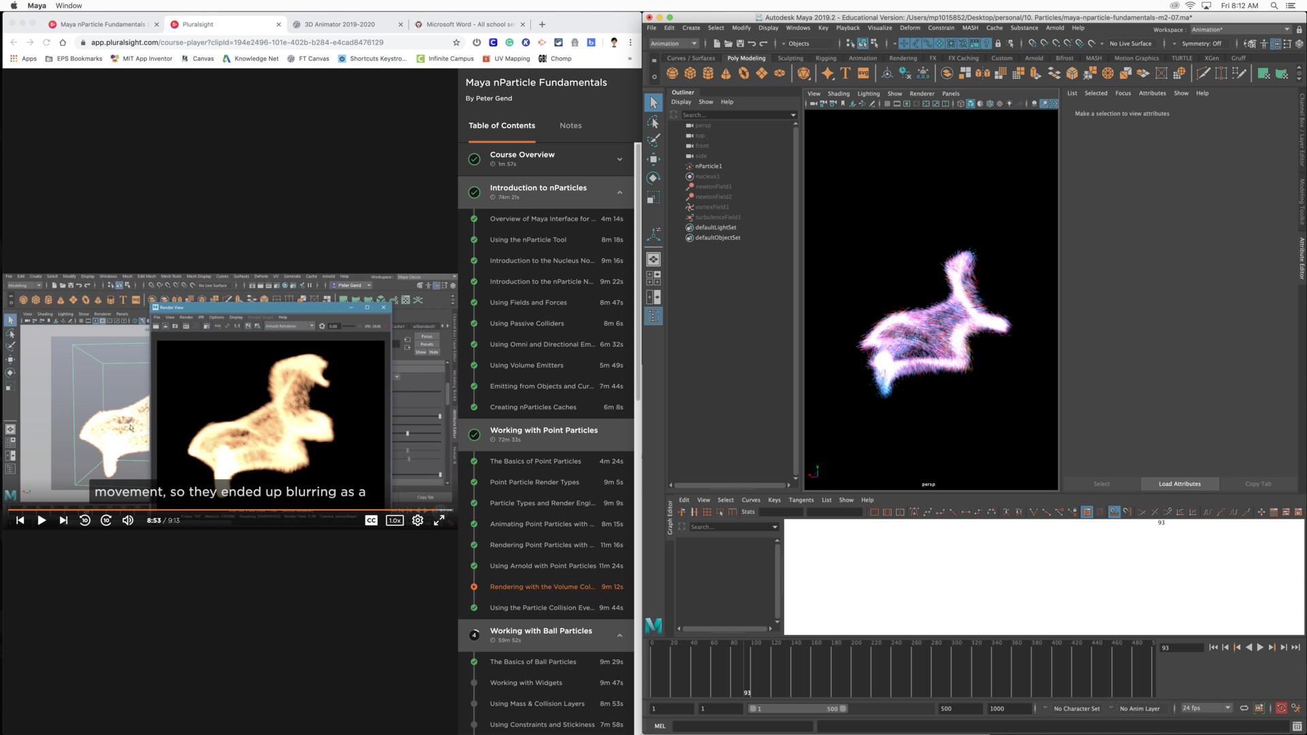Click the polygon Type tool (T icon) on the shelf
This screenshot has height=735, width=1307.
coord(845,73)
